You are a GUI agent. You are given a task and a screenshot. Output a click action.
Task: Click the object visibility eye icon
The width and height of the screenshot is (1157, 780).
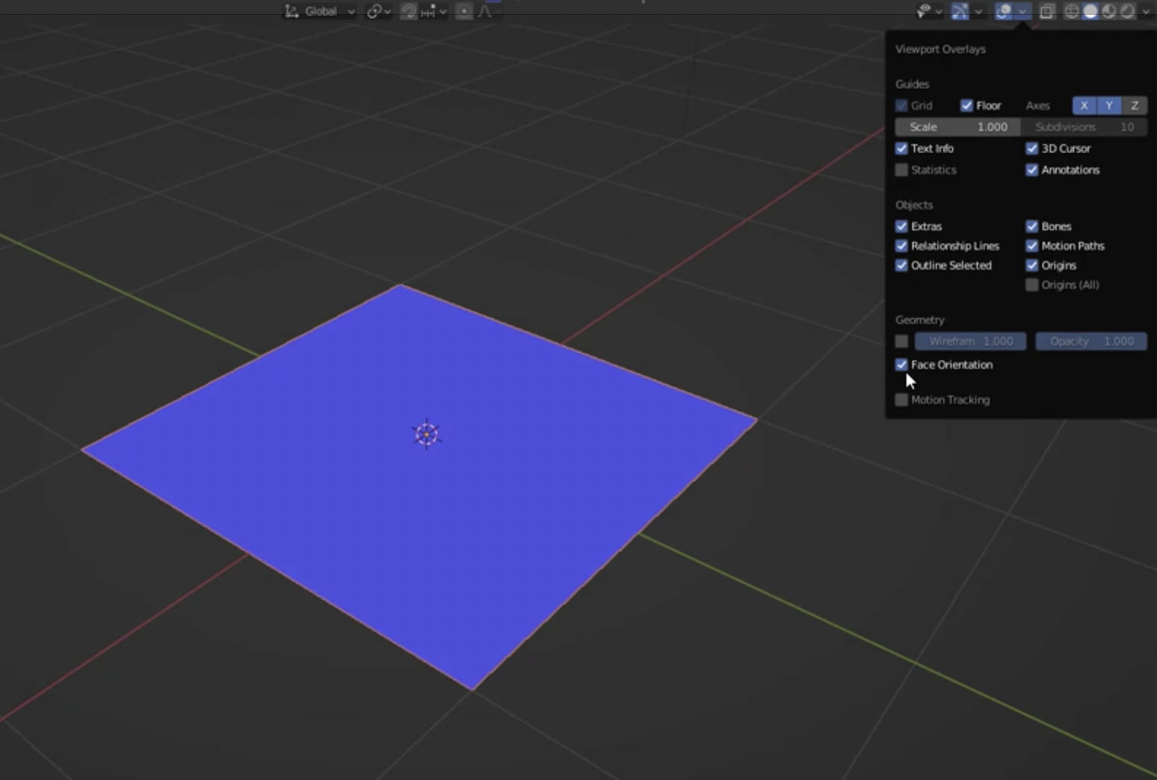point(924,11)
